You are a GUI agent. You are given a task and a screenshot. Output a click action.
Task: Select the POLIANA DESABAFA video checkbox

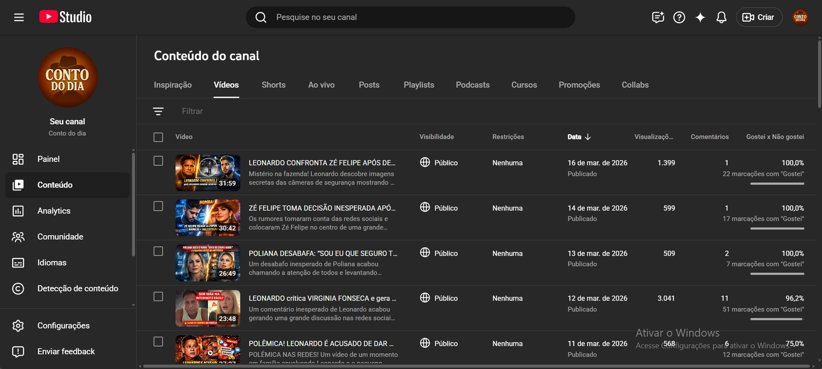[x=158, y=251]
